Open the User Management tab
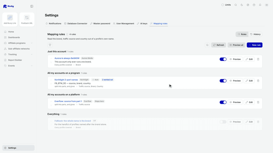Viewport: 273px width, 153px height. coord(124,24)
